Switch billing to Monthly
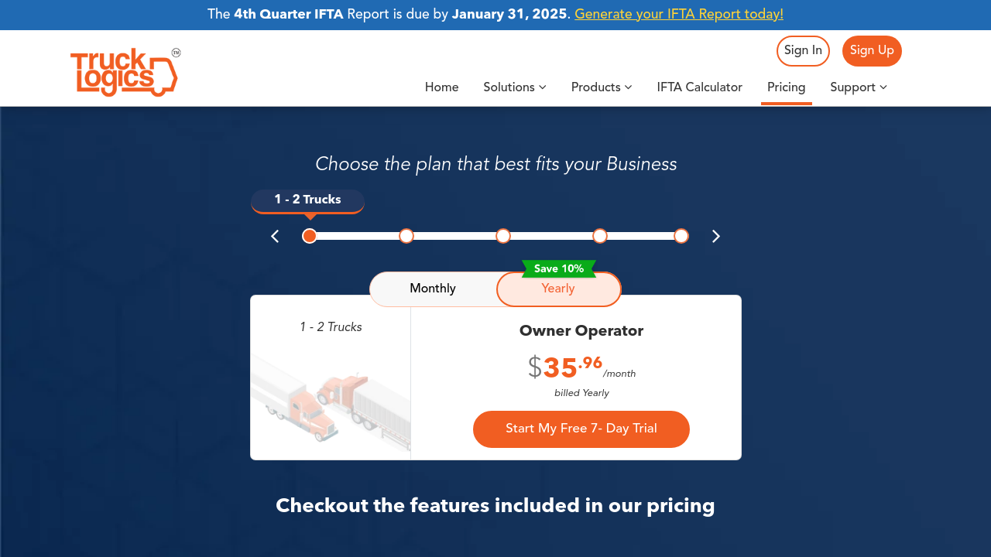This screenshot has height=557, width=991. pos(433,289)
